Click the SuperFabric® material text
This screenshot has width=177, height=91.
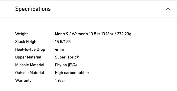67,57
